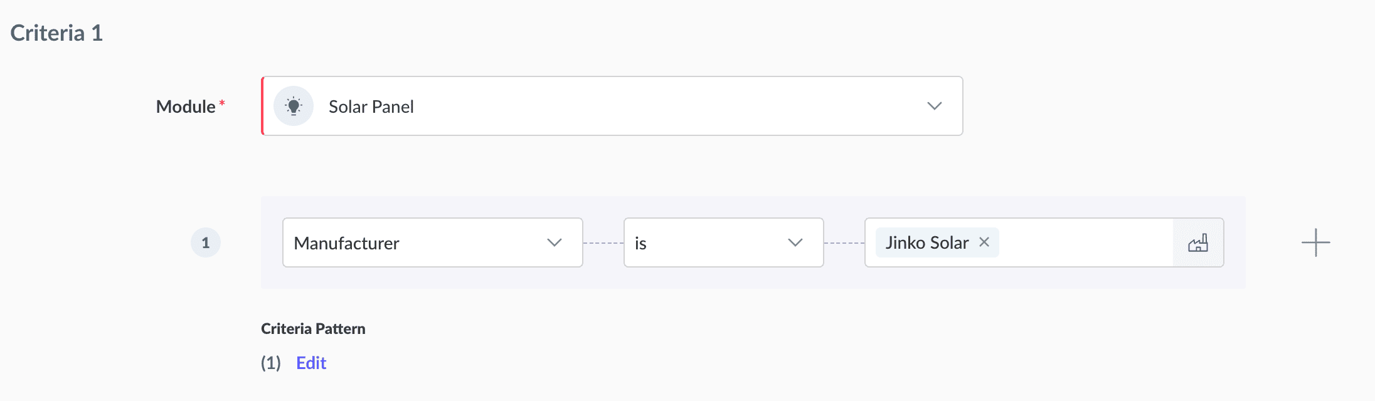
Task: Click the Manufacturer field chevron arrow
Action: 554,242
